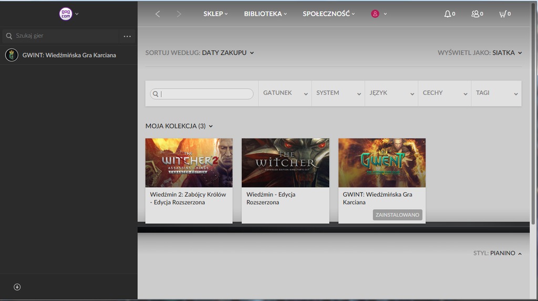538x301 pixels.
Task: Click the ZAINSTALOWANO button
Action: (x=397, y=214)
